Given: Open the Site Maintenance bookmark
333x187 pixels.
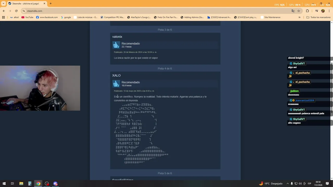Looking at the screenshot, I should point(270,17).
